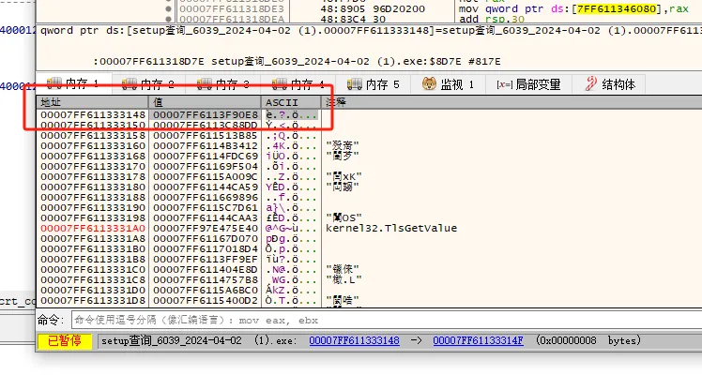Image resolution: width=702 pixels, height=390 pixels.
Task: Open the 结构体 struct tab
Action: 609,84
